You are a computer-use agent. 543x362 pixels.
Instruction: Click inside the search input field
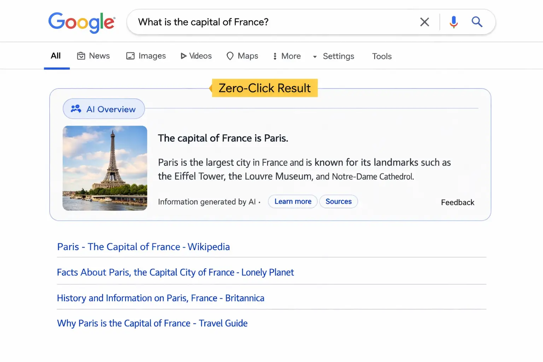247,22
